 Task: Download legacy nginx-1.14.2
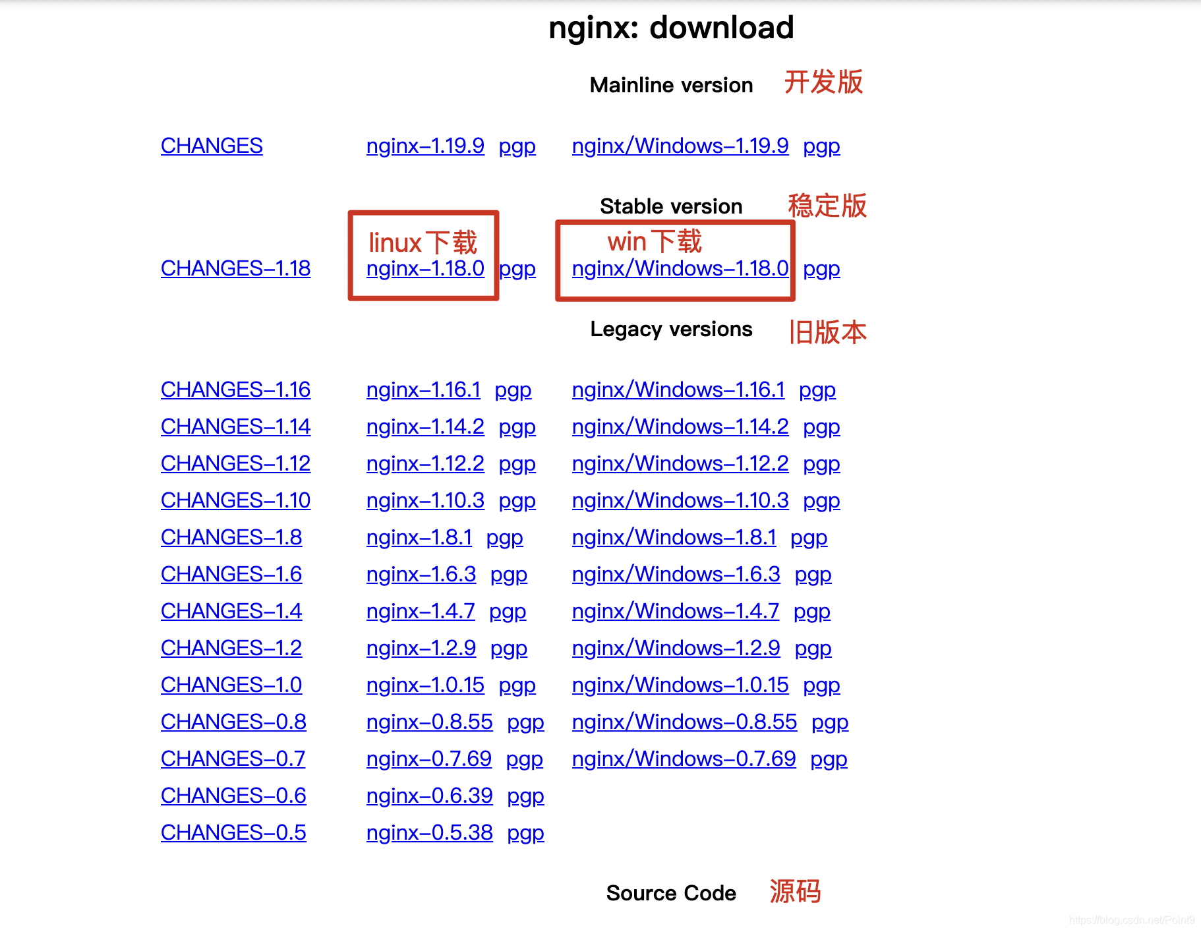click(425, 426)
